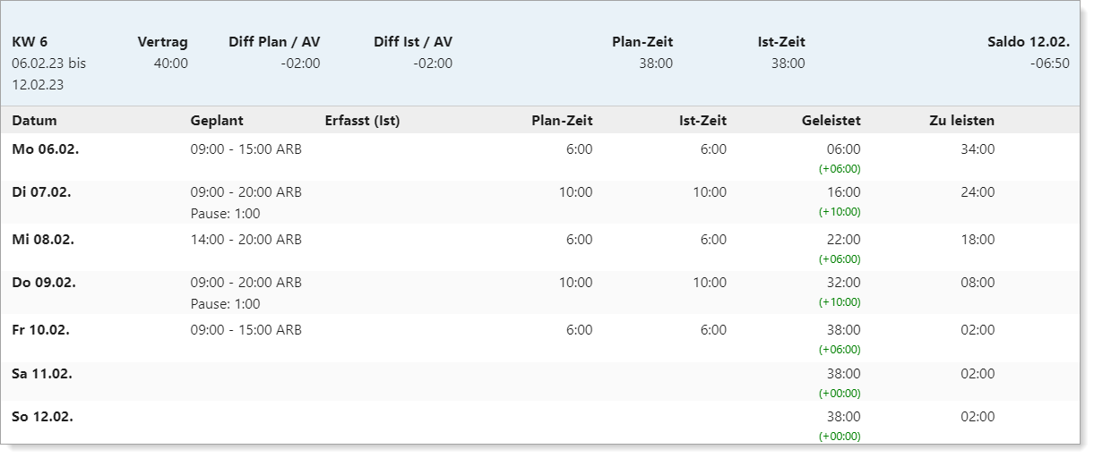Click the Diff Ist / AV value -02:00
Image resolution: width=1094 pixels, height=458 pixels.
tap(433, 64)
